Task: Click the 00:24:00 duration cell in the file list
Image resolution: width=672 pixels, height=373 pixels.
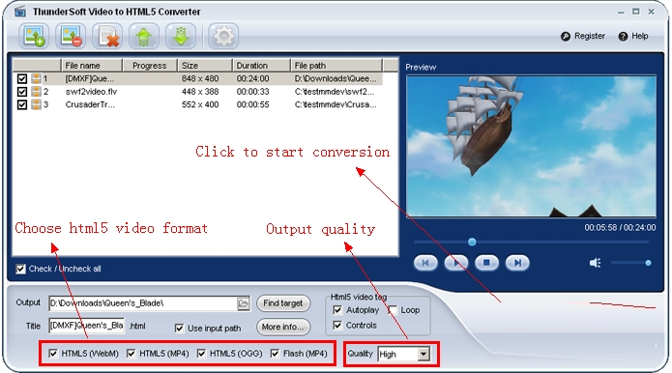Action: pyautogui.click(x=253, y=79)
